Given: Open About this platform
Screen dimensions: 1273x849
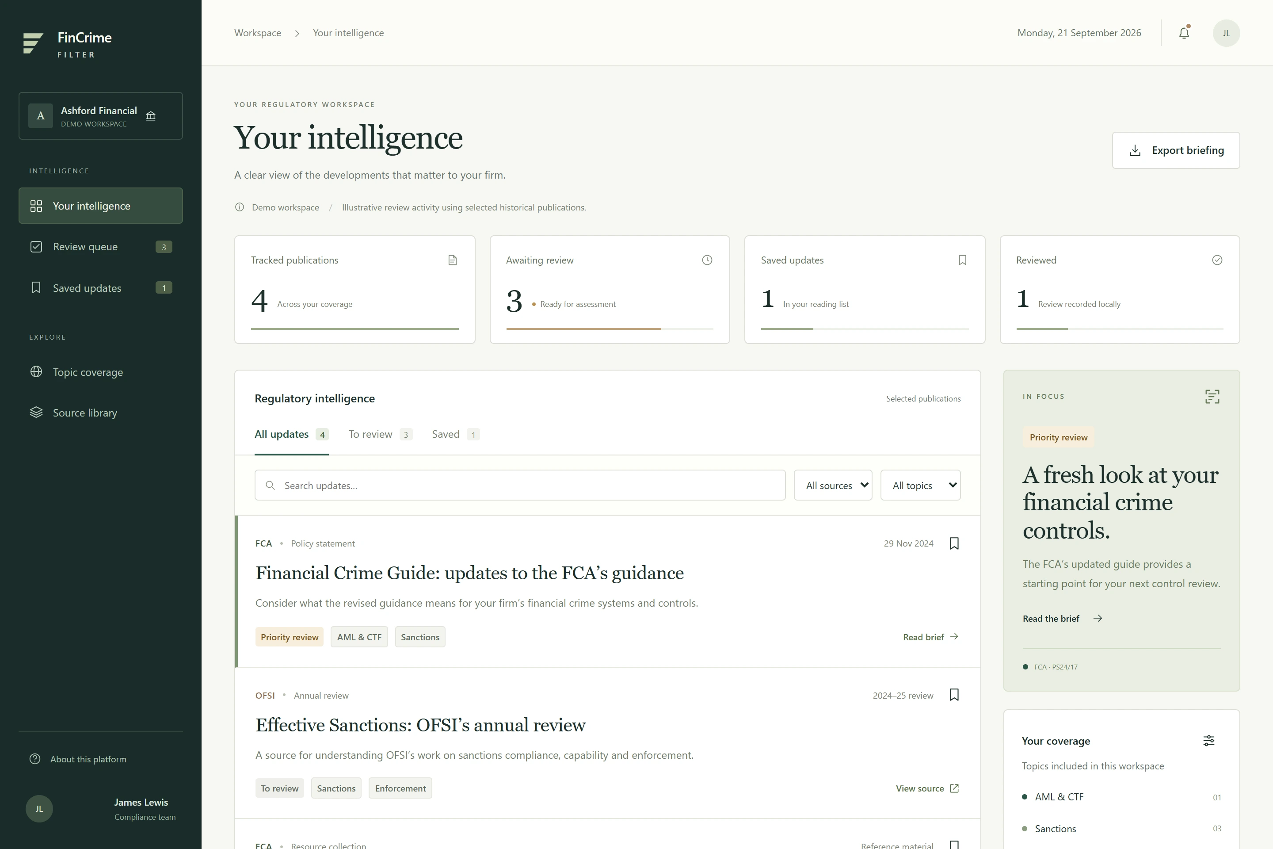Looking at the screenshot, I should (x=78, y=759).
